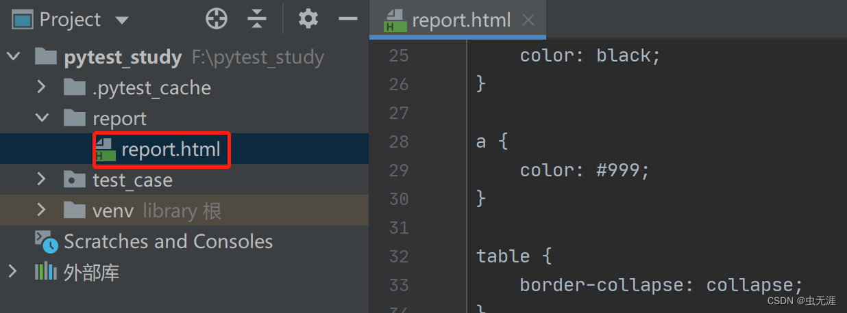Select report.html in the project tree
The height and width of the screenshot is (313, 847).
[171, 149]
